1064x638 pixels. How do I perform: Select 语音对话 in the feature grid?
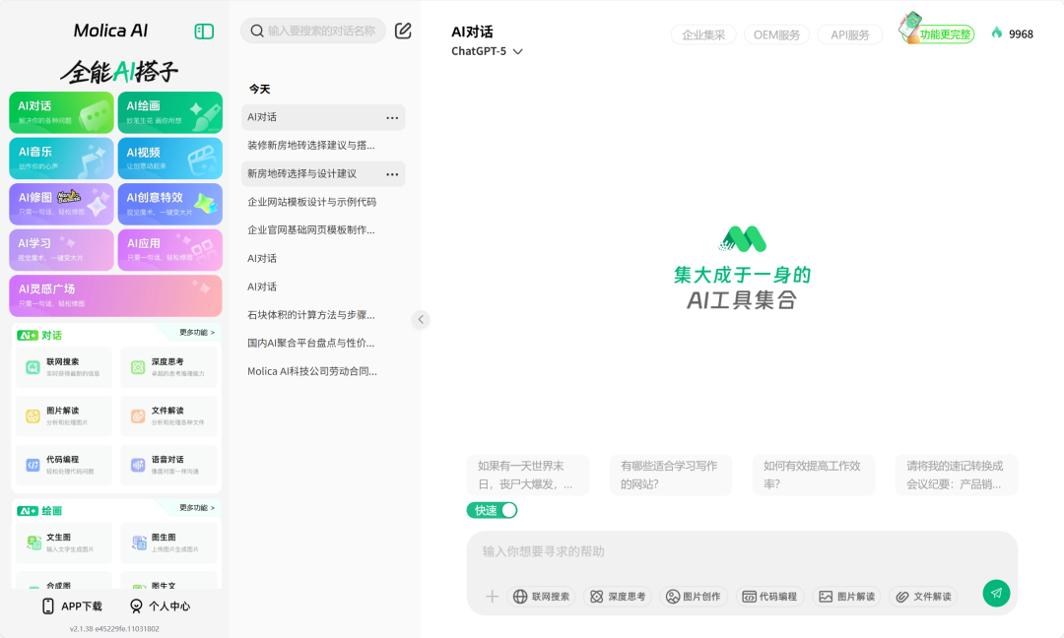point(169,465)
